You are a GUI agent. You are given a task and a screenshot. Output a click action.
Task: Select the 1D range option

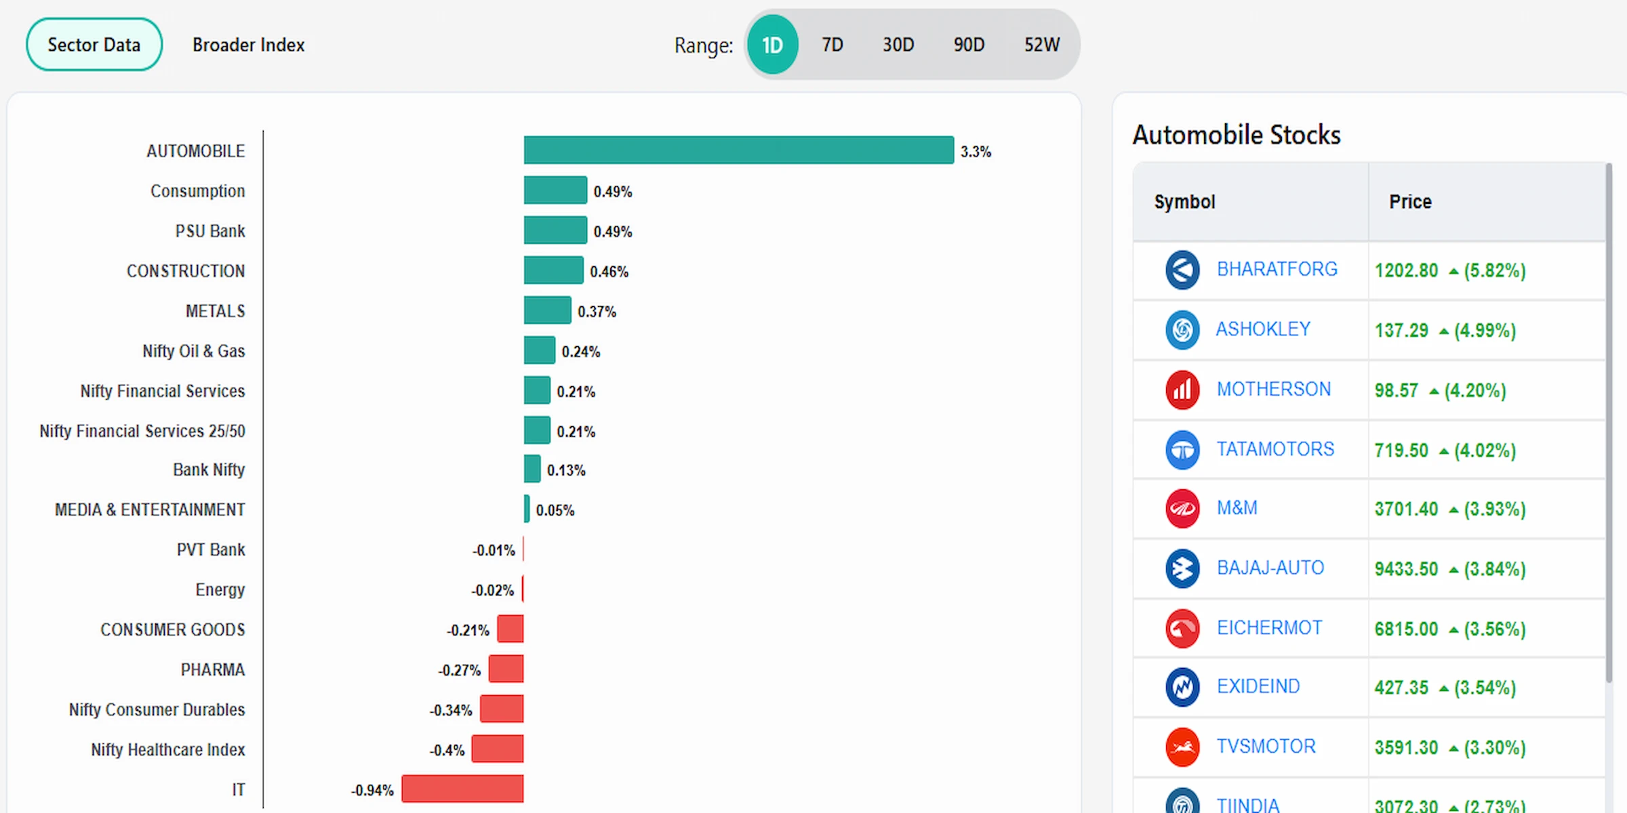click(772, 45)
